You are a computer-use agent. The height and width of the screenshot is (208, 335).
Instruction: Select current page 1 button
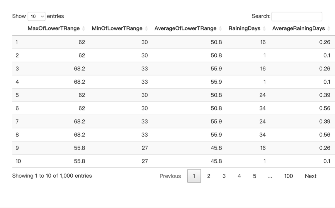click(194, 176)
